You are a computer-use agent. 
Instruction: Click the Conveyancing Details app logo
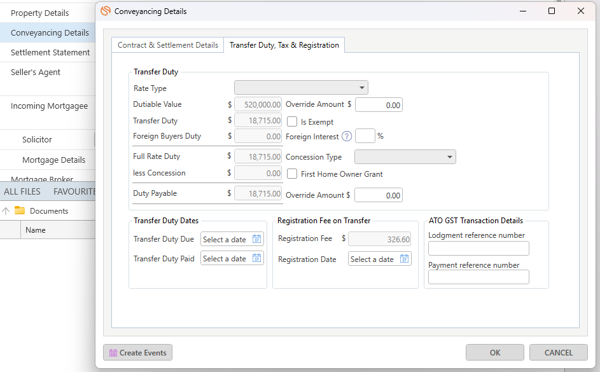106,11
